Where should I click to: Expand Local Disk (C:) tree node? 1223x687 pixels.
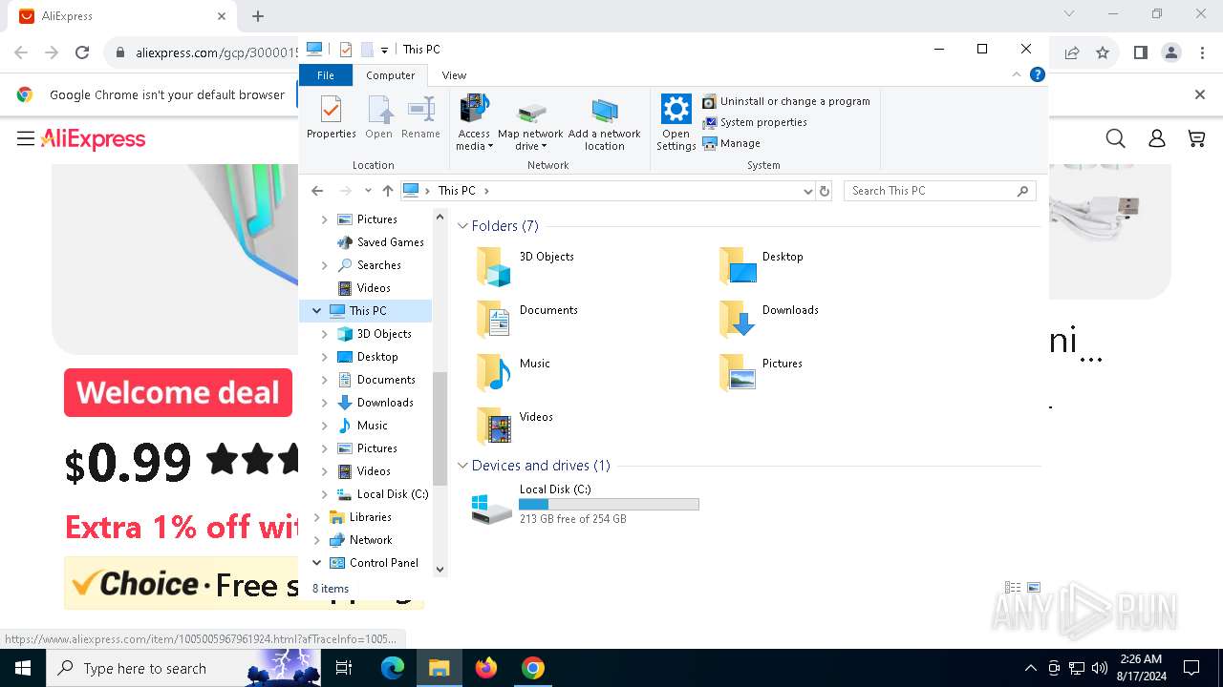pos(324,494)
